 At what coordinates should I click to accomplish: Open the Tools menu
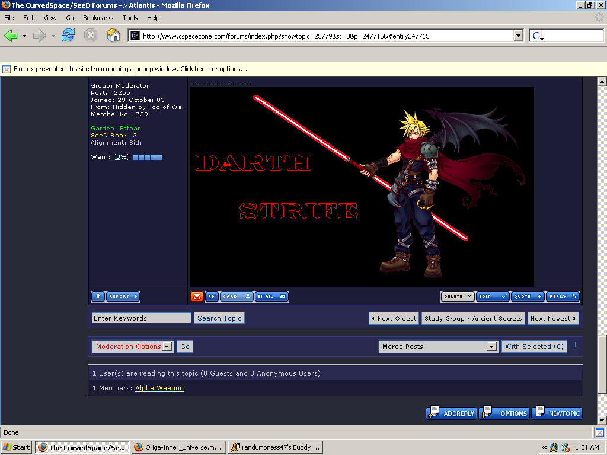pos(130,18)
